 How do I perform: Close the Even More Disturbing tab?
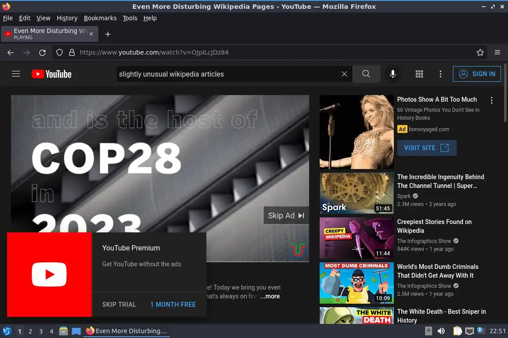tap(91, 34)
